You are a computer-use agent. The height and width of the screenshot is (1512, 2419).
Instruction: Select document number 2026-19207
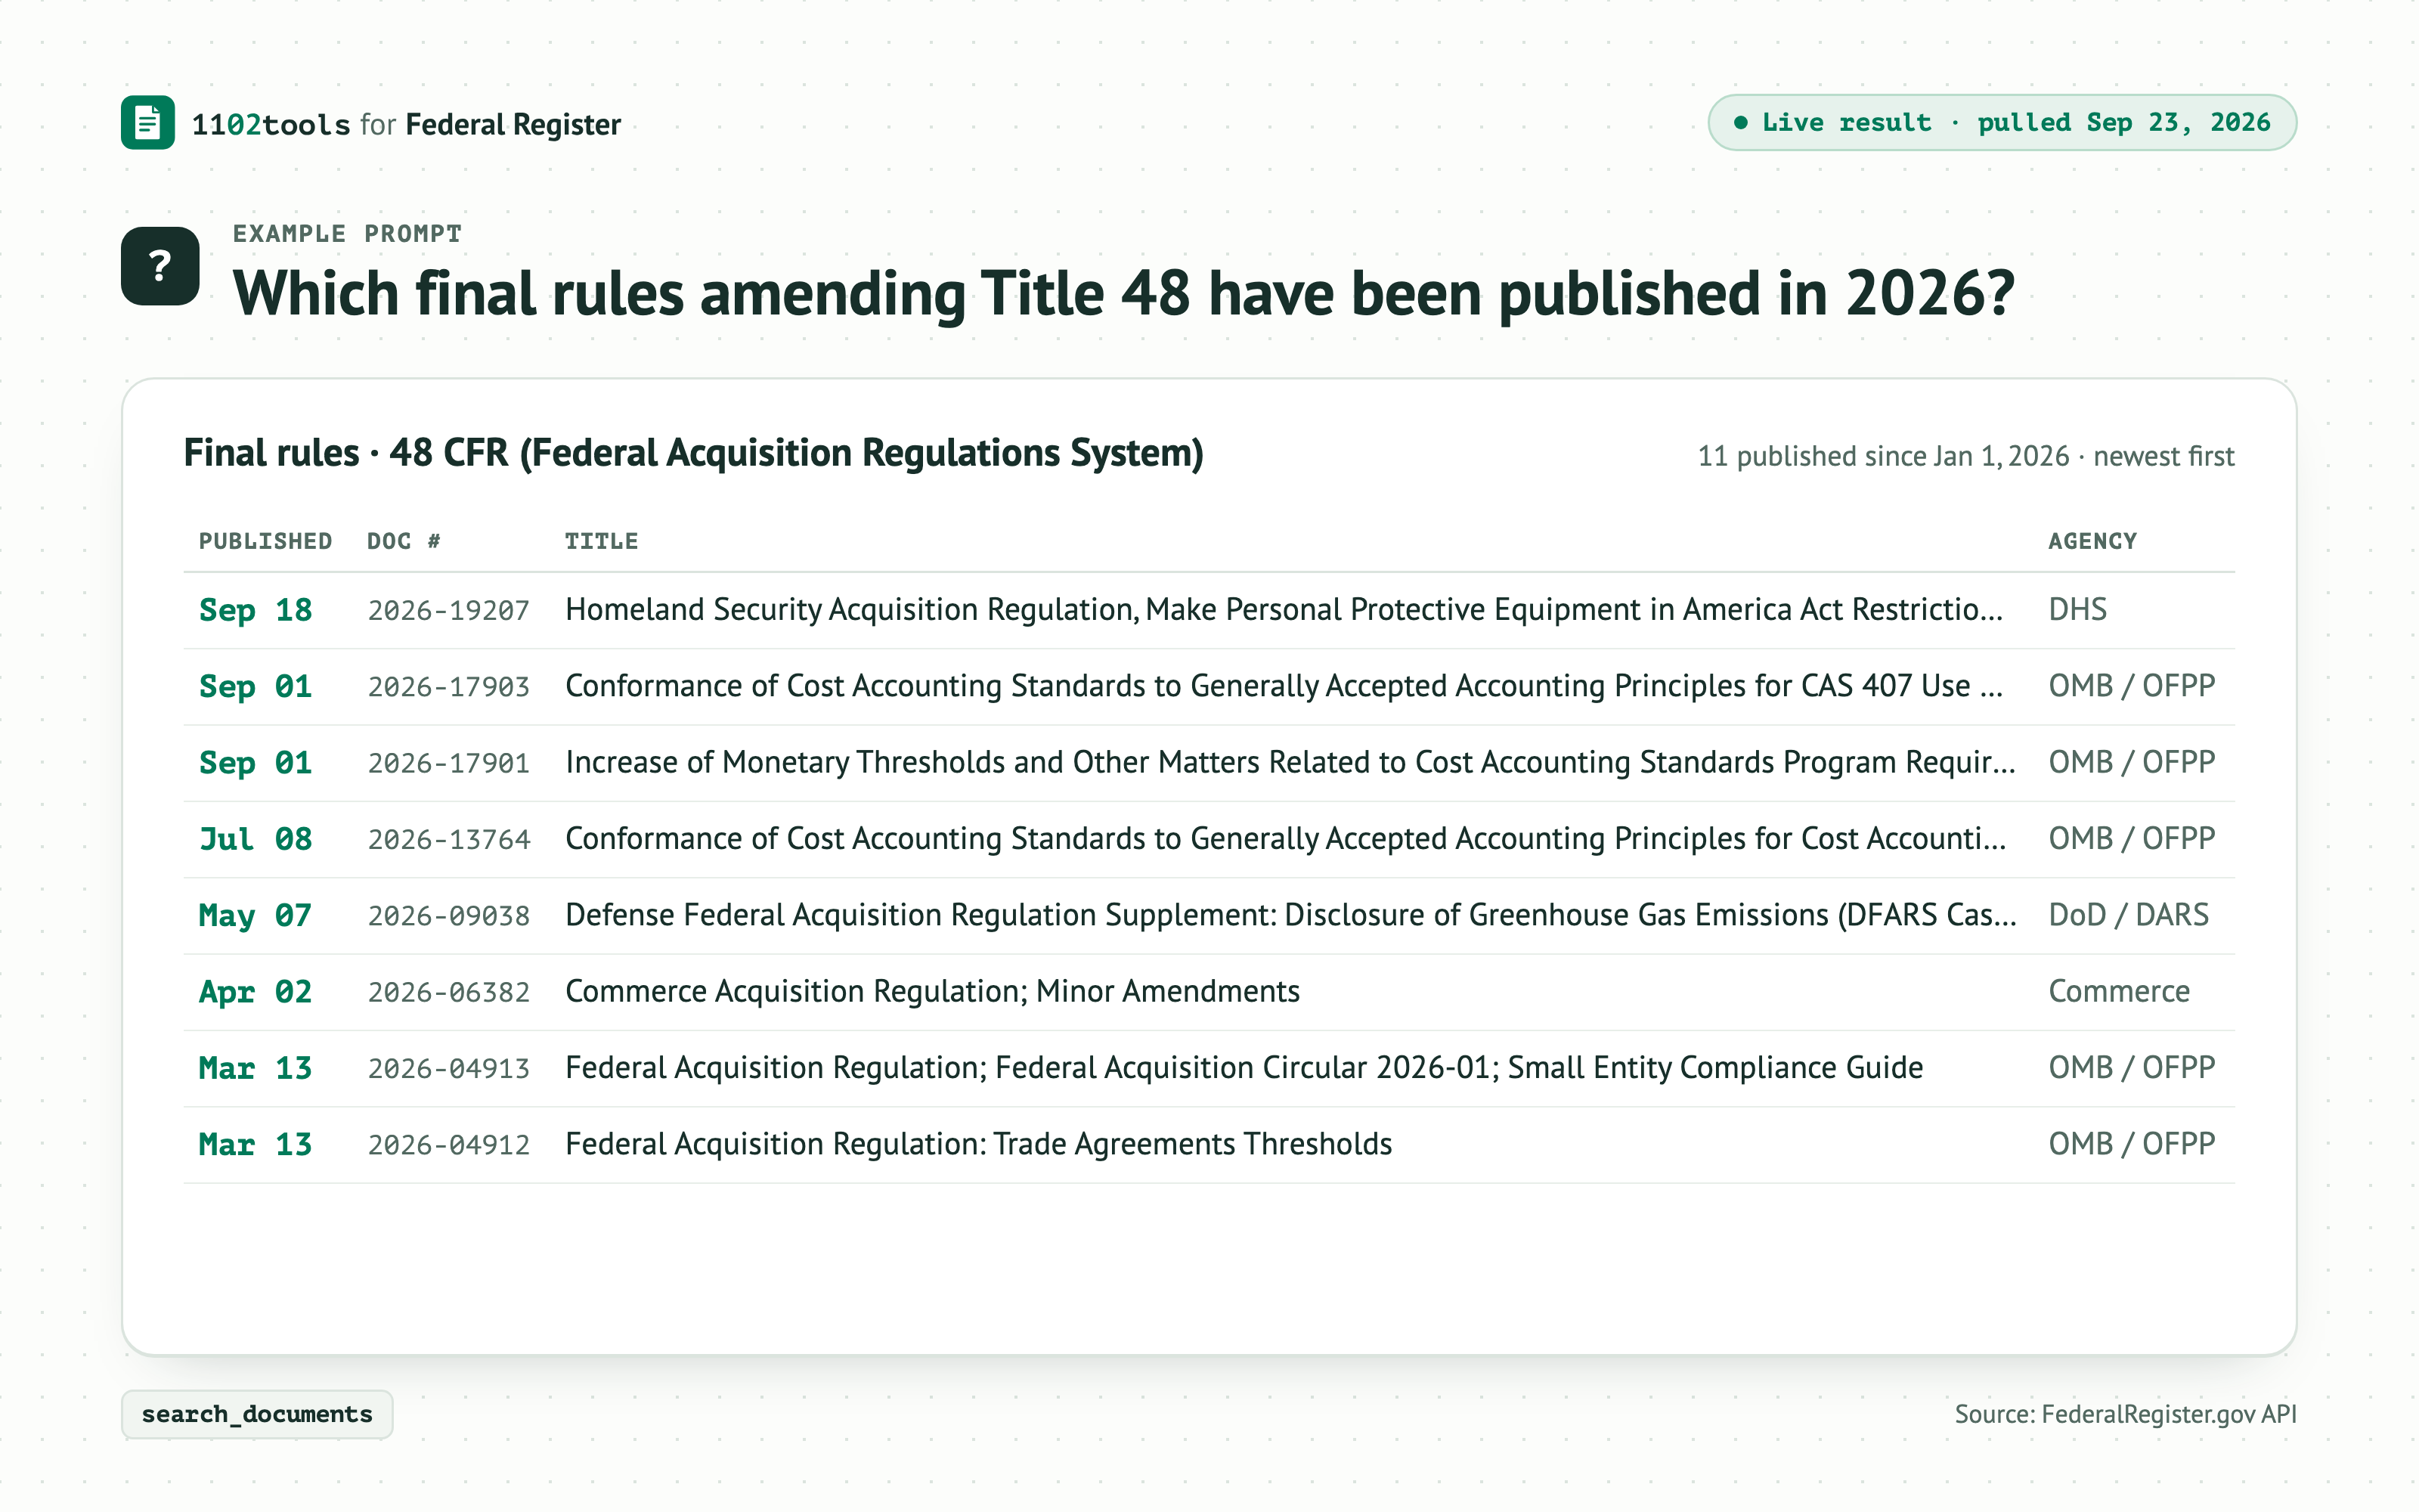(449, 611)
